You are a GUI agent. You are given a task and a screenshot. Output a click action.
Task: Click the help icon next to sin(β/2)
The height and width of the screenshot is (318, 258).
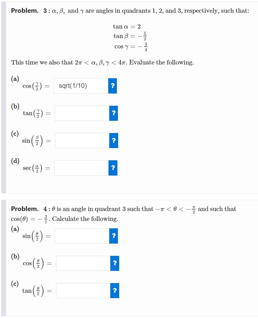114,140
